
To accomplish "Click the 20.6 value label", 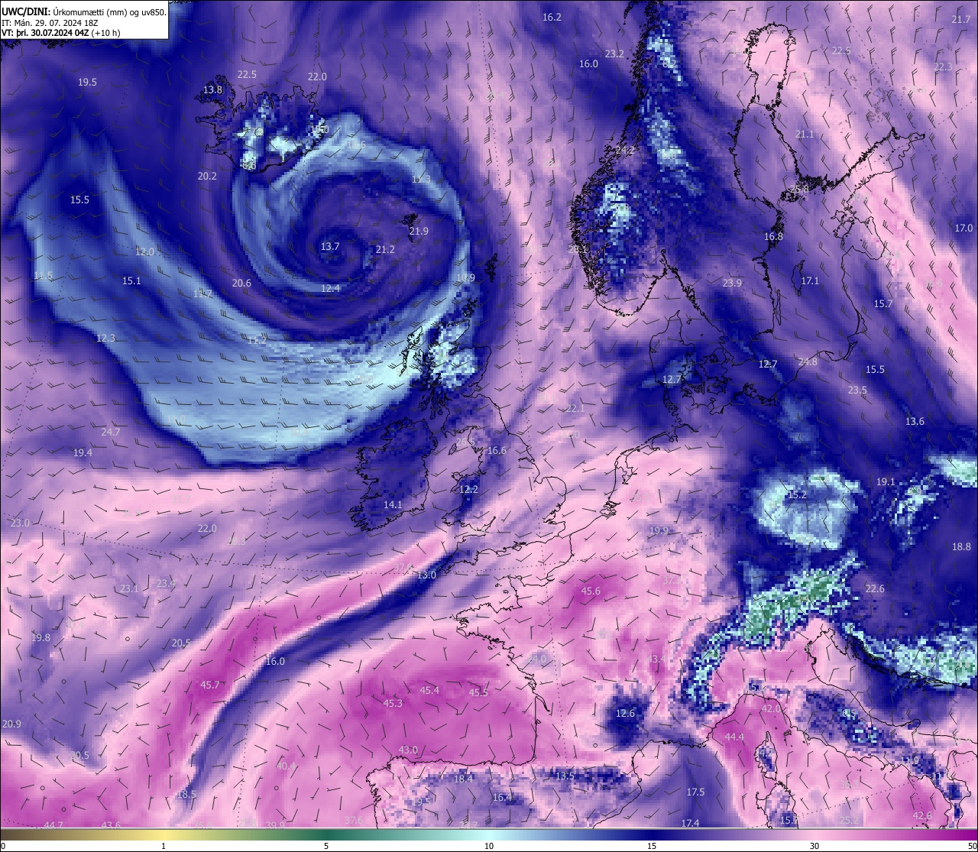I will click(241, 283).
